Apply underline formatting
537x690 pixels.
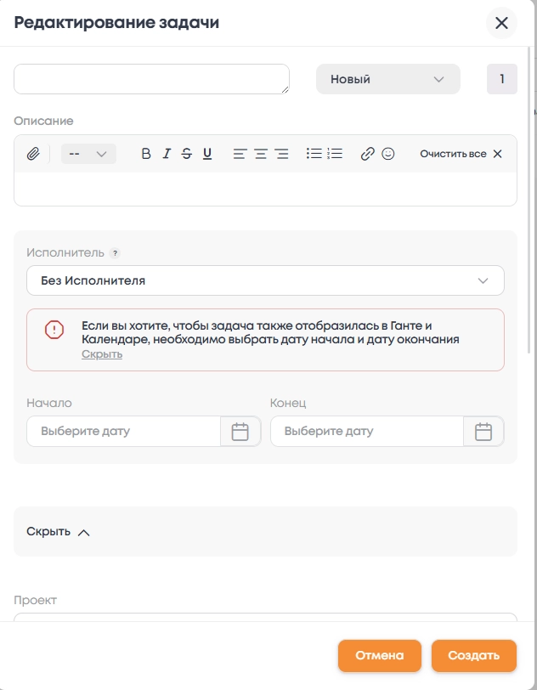[x=207, y=154]
